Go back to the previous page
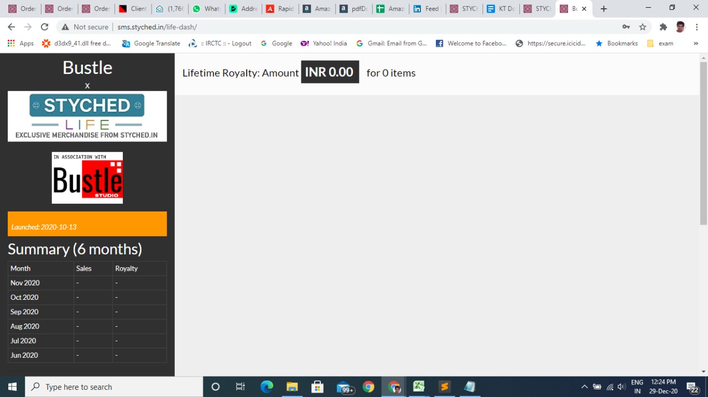Image resolution: width=708 pixels, height=397 pixels. [x=12, y=27]
